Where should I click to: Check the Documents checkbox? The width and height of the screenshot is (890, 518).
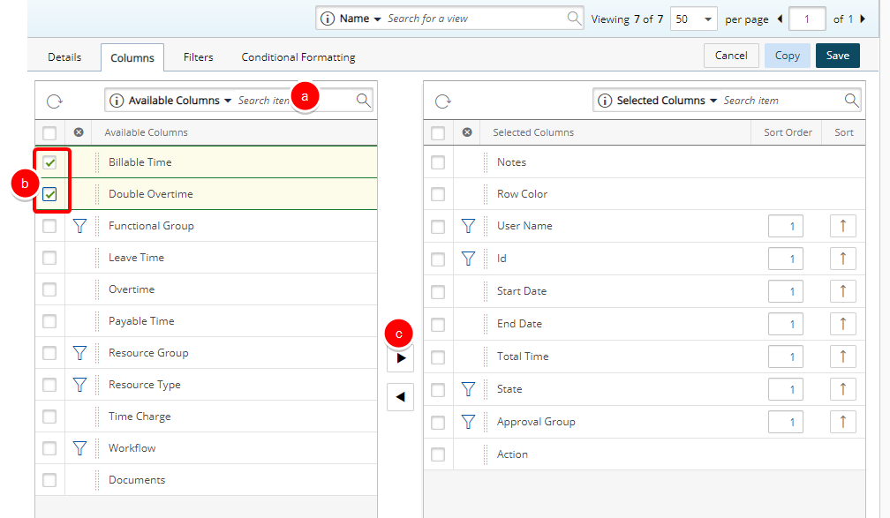(50, 480)
